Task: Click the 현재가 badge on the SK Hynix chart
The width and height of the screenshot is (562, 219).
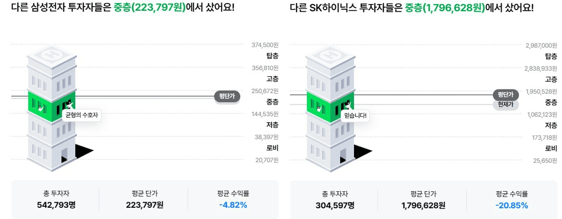Action: (506, 104)
